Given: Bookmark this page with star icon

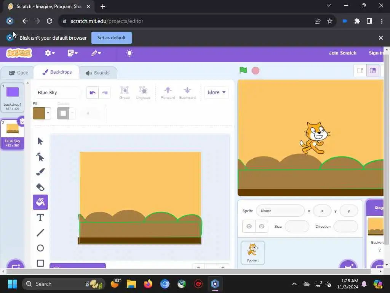Looking at the screenshot, I should (x=330, y=21).
